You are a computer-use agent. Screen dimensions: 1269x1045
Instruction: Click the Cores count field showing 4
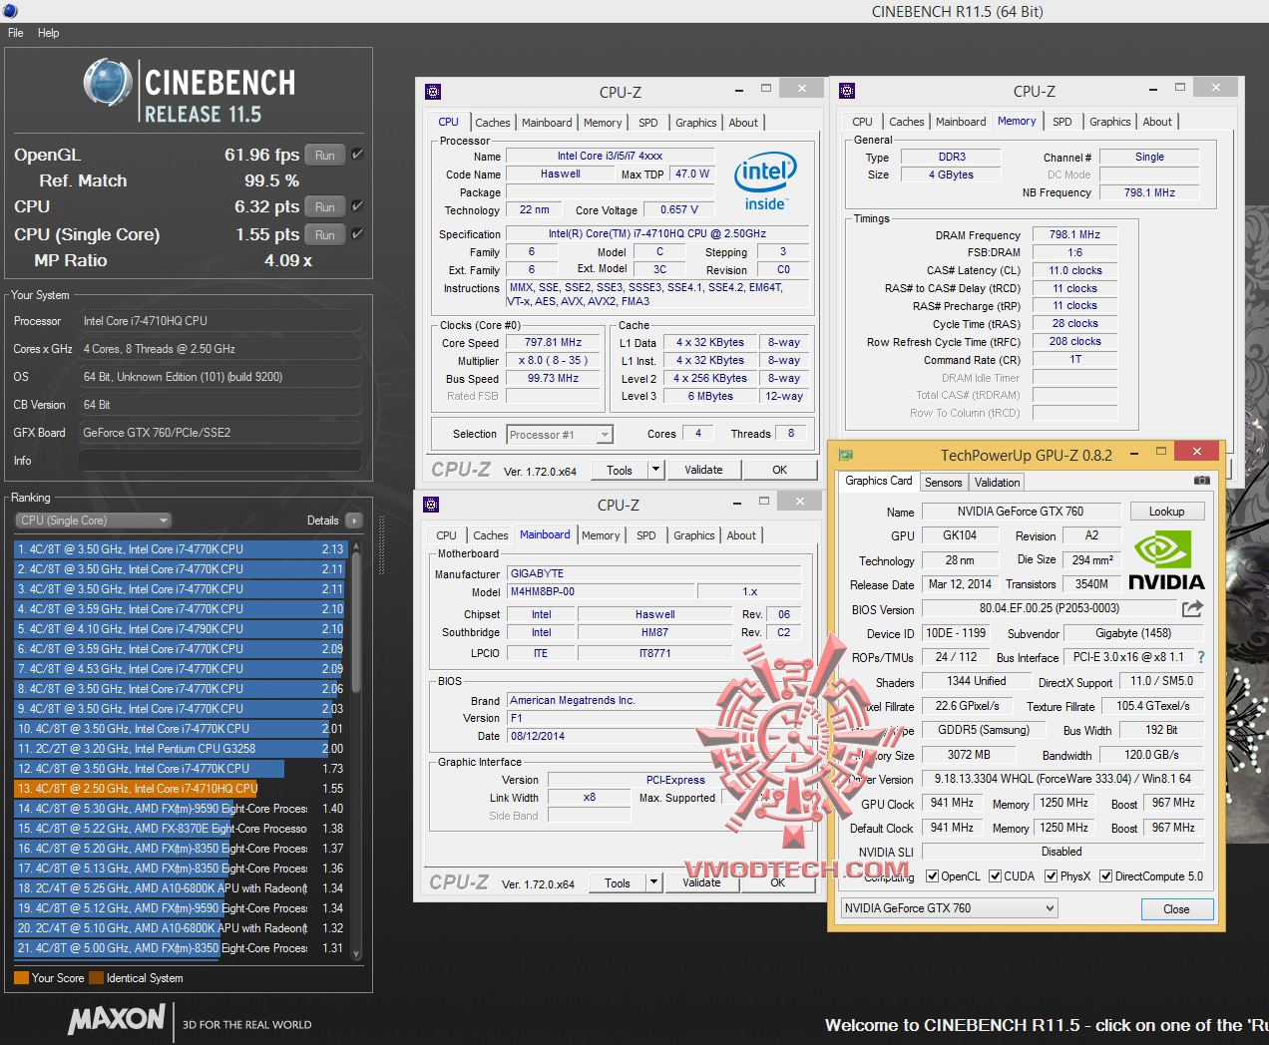coord(697,434)
